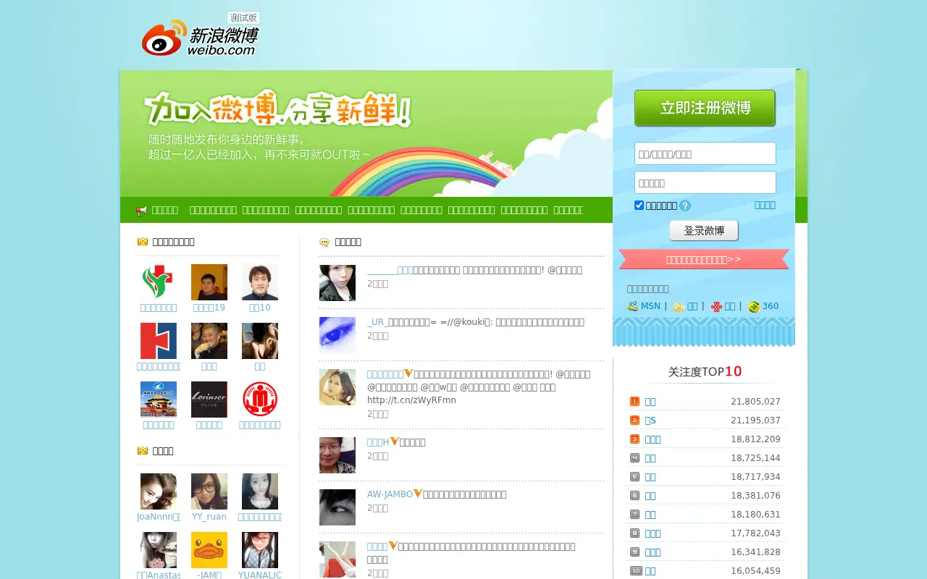This screenshot has width=927, height=579.
Task: Open the rank 2 name link ending in S
Action: (650, 420)
